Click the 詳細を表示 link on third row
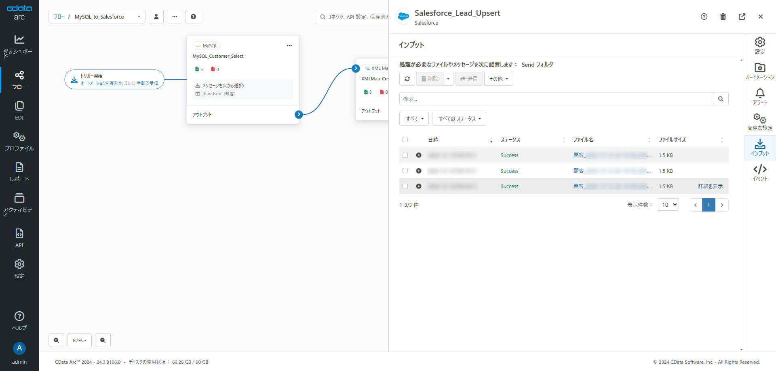 click(710, 186)
